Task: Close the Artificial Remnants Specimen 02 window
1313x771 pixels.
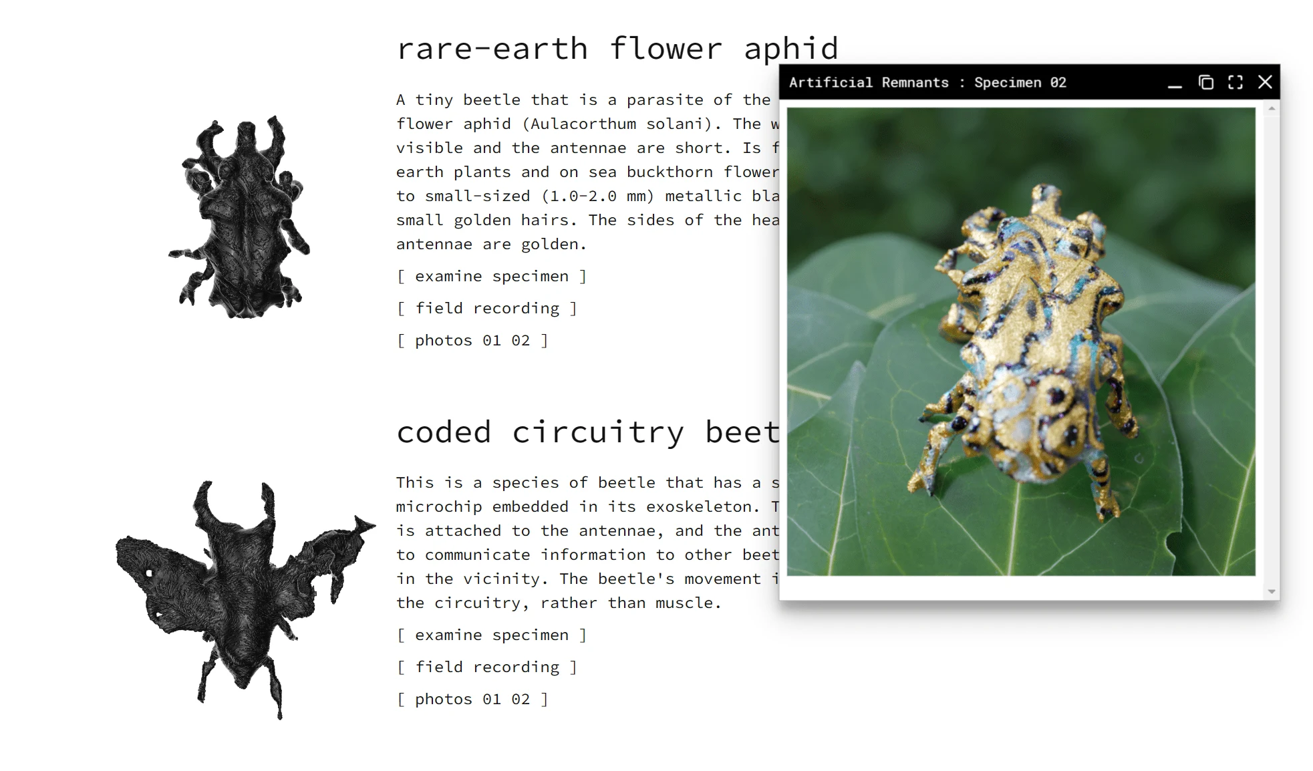Action: click(x=1264, y=82)
